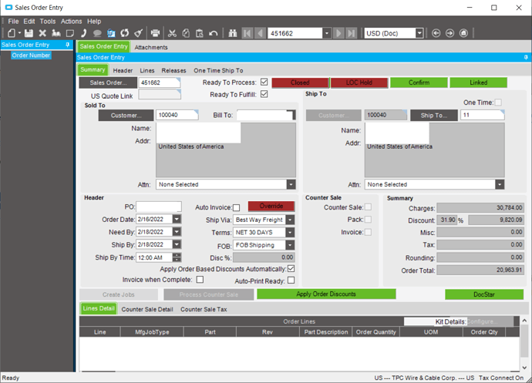Pin the left Sales Order Entry tree panel

tap(68, 45)
